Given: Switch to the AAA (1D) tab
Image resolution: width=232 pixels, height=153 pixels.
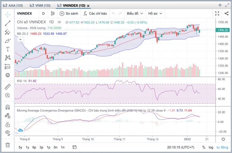Looking at the screenshot, I should point(13,5).
